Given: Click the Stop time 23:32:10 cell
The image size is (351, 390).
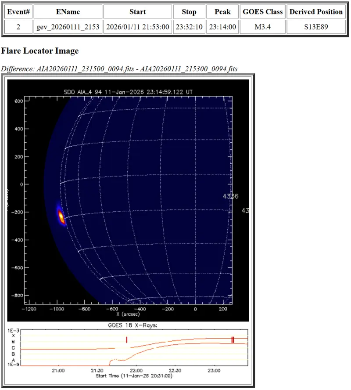Looking at the screenshot, I should tap(189, 27).
